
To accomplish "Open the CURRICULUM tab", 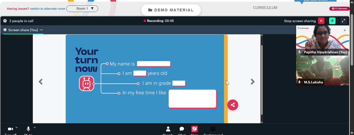I will [x=265, y=8].
